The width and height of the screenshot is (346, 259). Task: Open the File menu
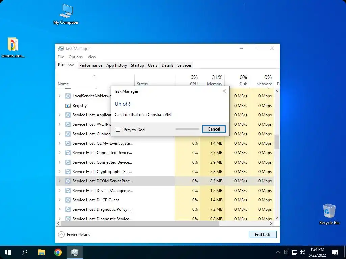(x=61, y=57)
